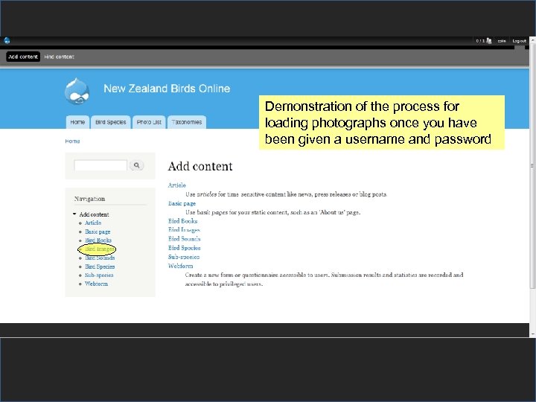Click the Drupal drop icon in admin bar
Viewport: 536px width, 402px height.
(x=7, y=41)
